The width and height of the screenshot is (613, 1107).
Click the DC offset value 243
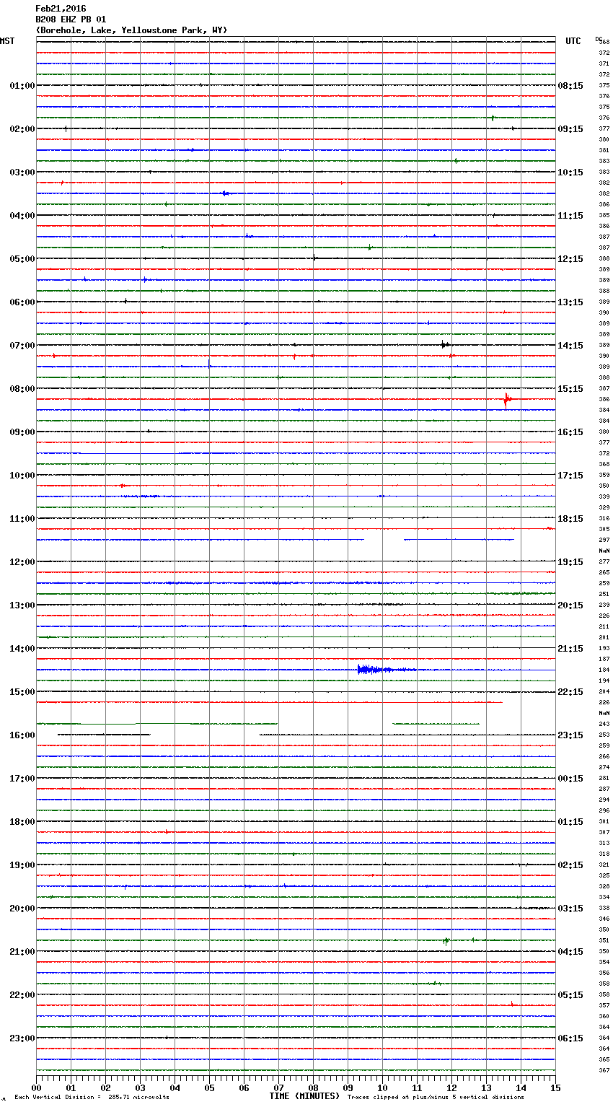604,725
